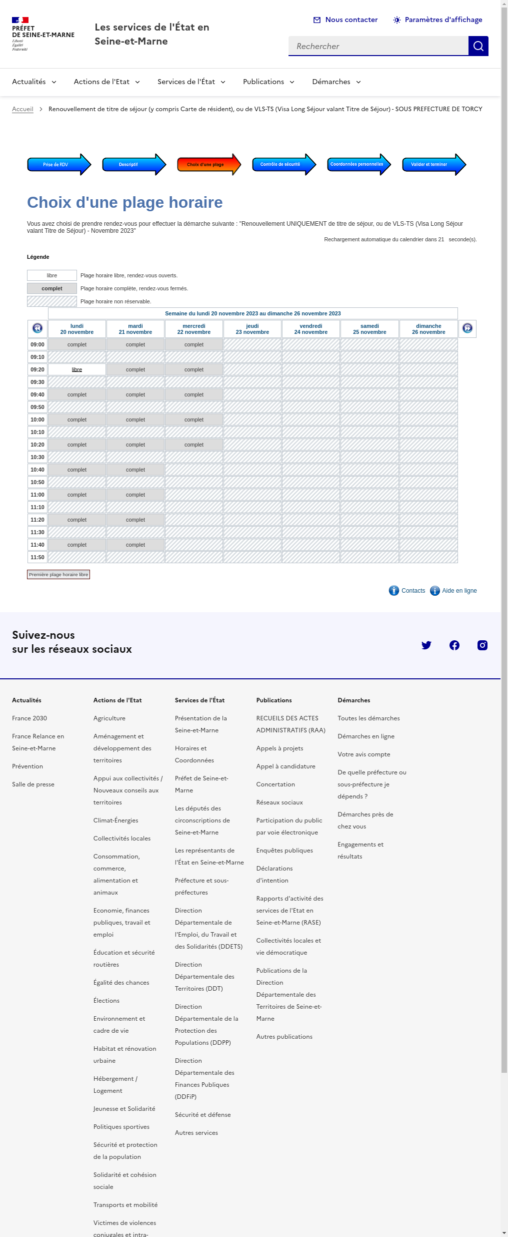Click the complet slot at 10:20 mercredi
The image size is (508, 1237).
(194, 445)
